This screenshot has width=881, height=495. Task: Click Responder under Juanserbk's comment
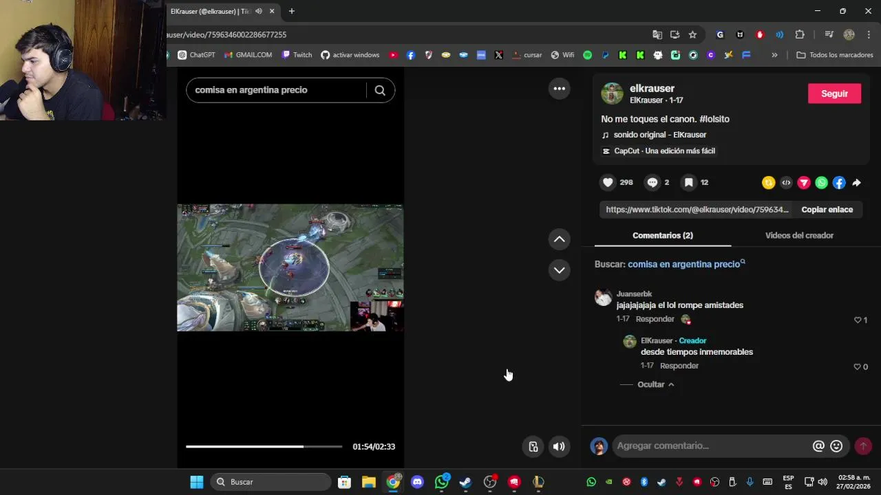(x=655, y=319)
